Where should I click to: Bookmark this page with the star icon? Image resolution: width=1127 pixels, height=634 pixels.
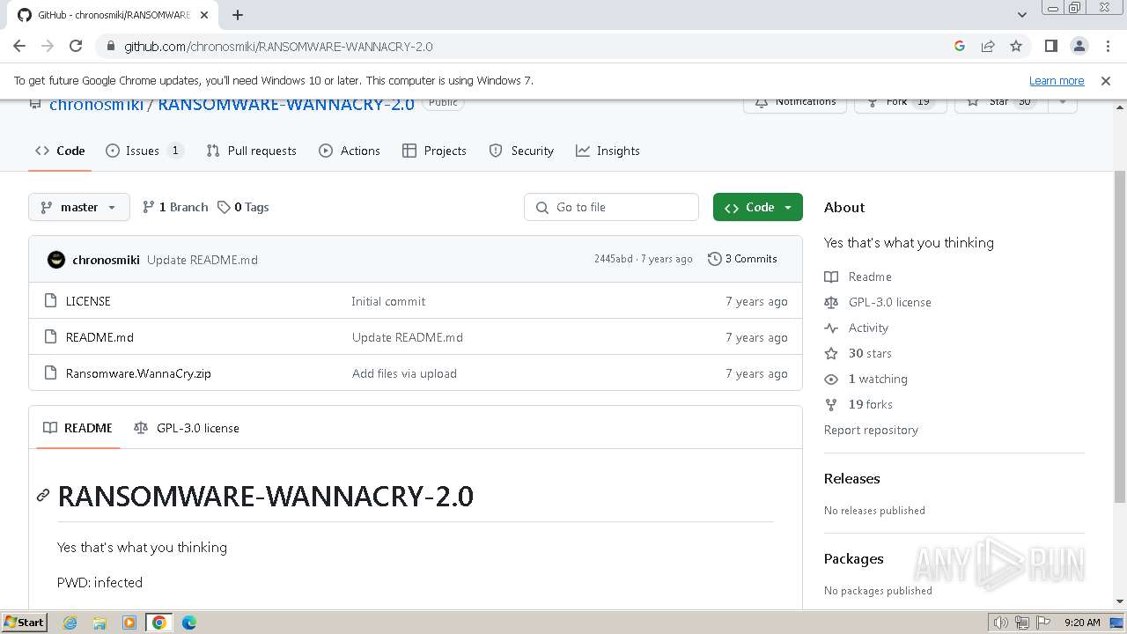pos(1016,46)
